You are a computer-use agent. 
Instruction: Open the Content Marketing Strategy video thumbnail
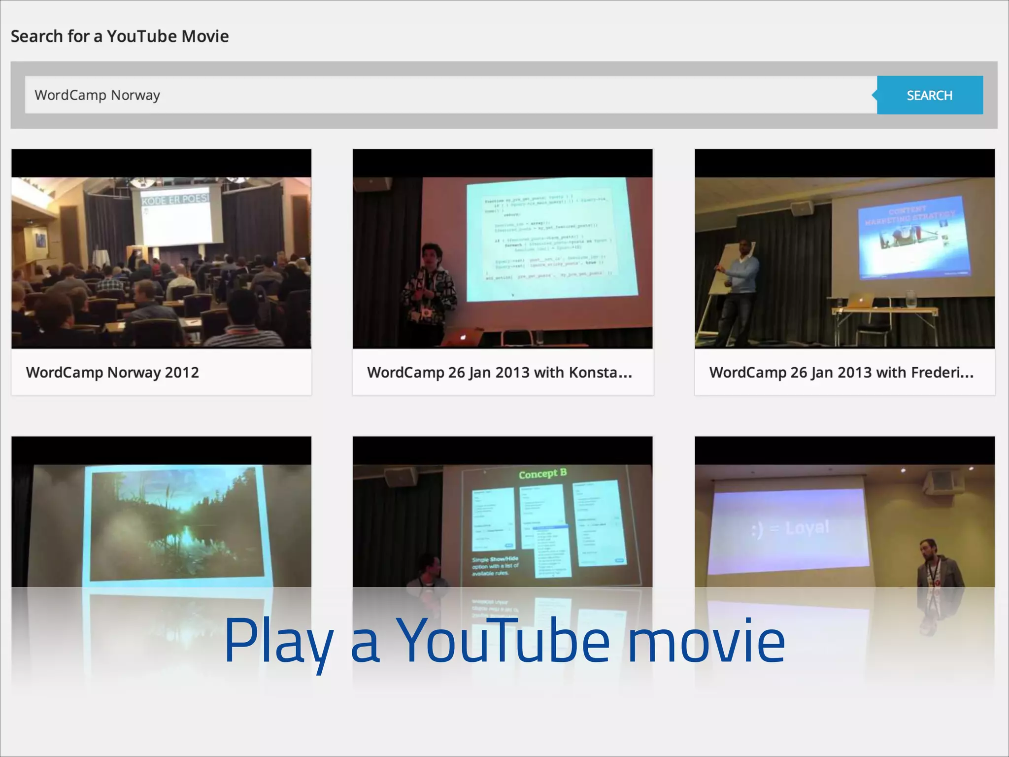tap(844, 249)
